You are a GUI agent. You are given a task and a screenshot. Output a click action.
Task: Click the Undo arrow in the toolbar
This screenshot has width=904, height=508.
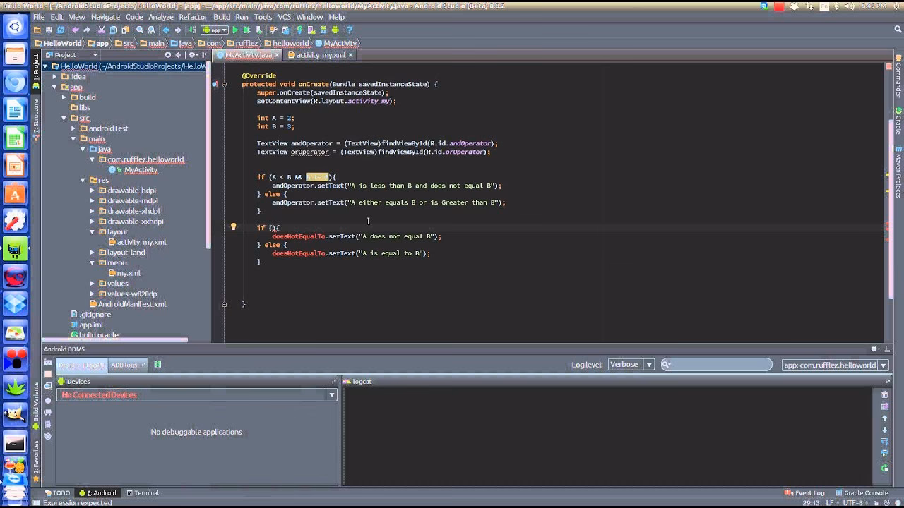click(x=76, y=30)
